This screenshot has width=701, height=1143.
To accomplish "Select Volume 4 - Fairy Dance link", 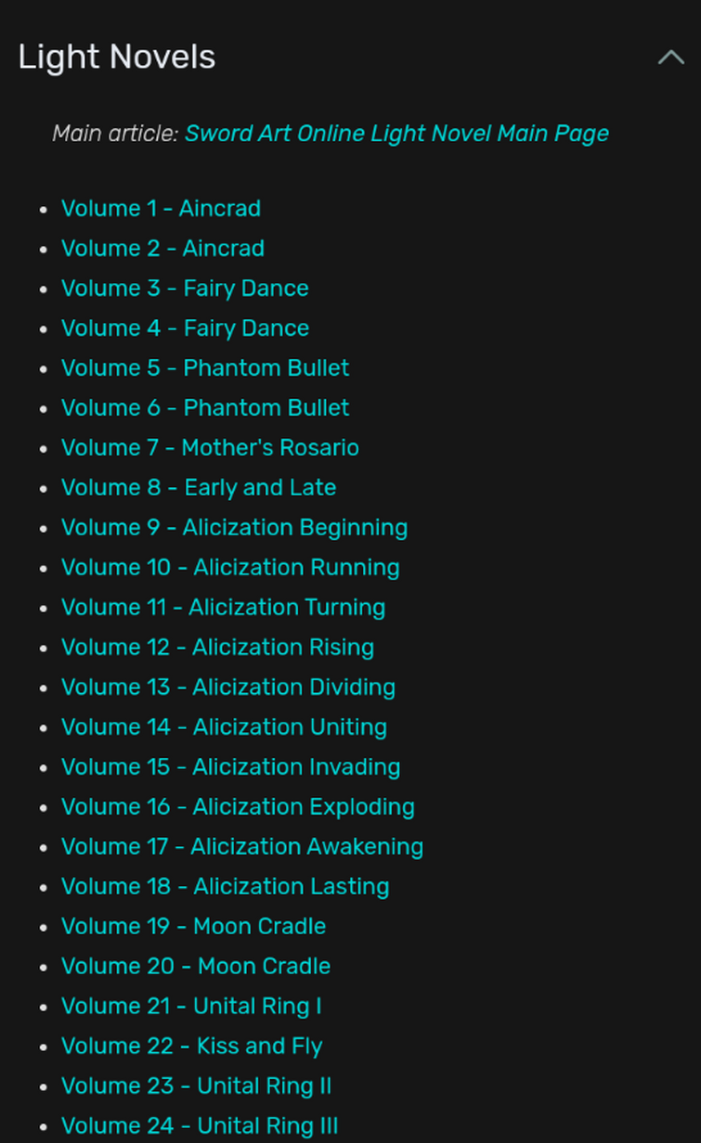I will coord(185,328).
